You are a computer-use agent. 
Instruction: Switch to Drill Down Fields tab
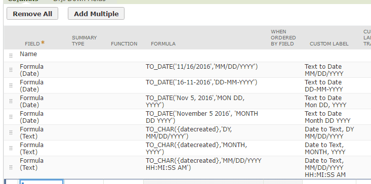(79, 1)
